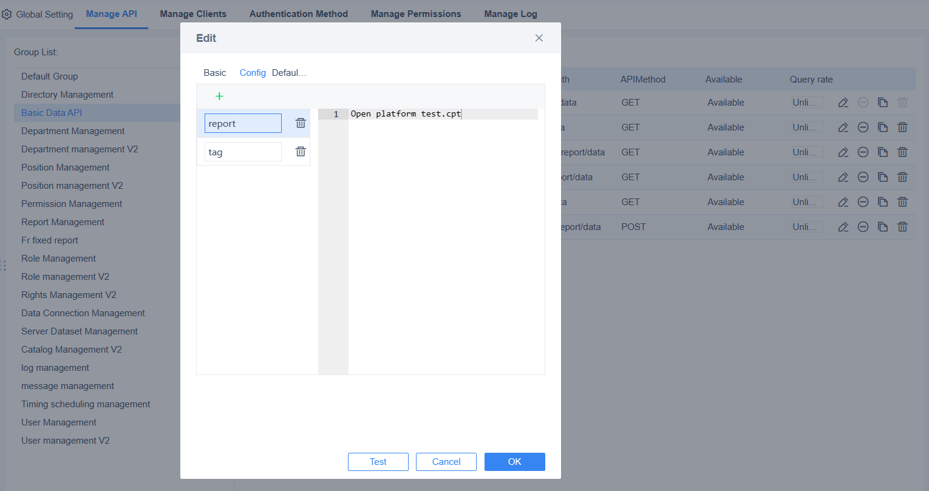Switch to the Basic tab in Edit dialog
This screenshot has width=929, height=491.
(x=215, y=72)
